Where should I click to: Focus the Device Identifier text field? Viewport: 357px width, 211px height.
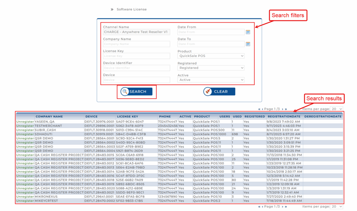pos(136,68)
